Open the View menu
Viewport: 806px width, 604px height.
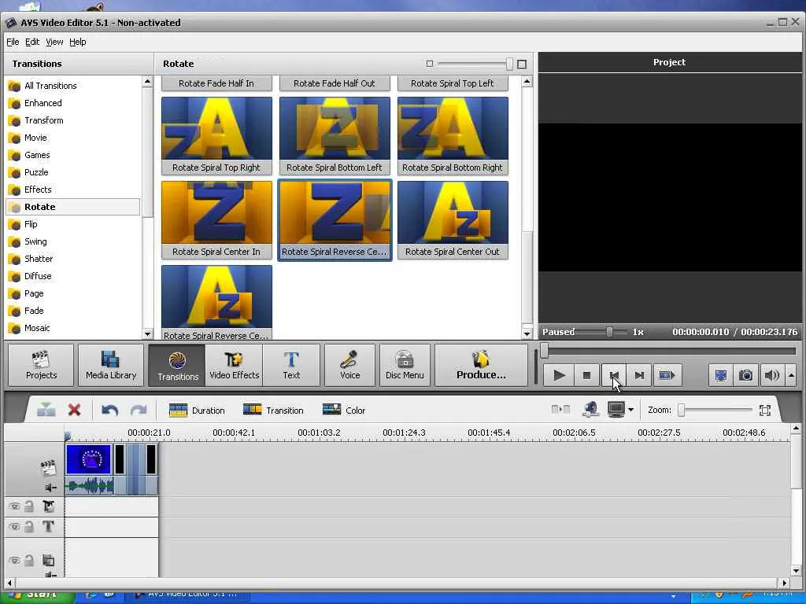(x=54, y=42)
